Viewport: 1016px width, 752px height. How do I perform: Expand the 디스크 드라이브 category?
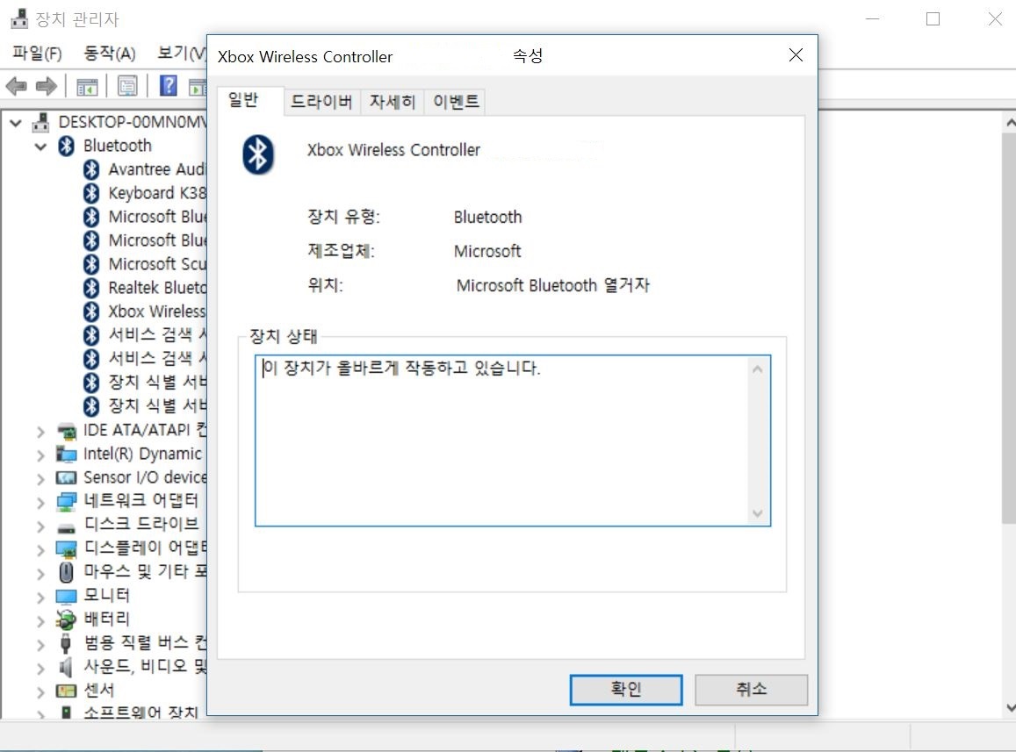40,526
